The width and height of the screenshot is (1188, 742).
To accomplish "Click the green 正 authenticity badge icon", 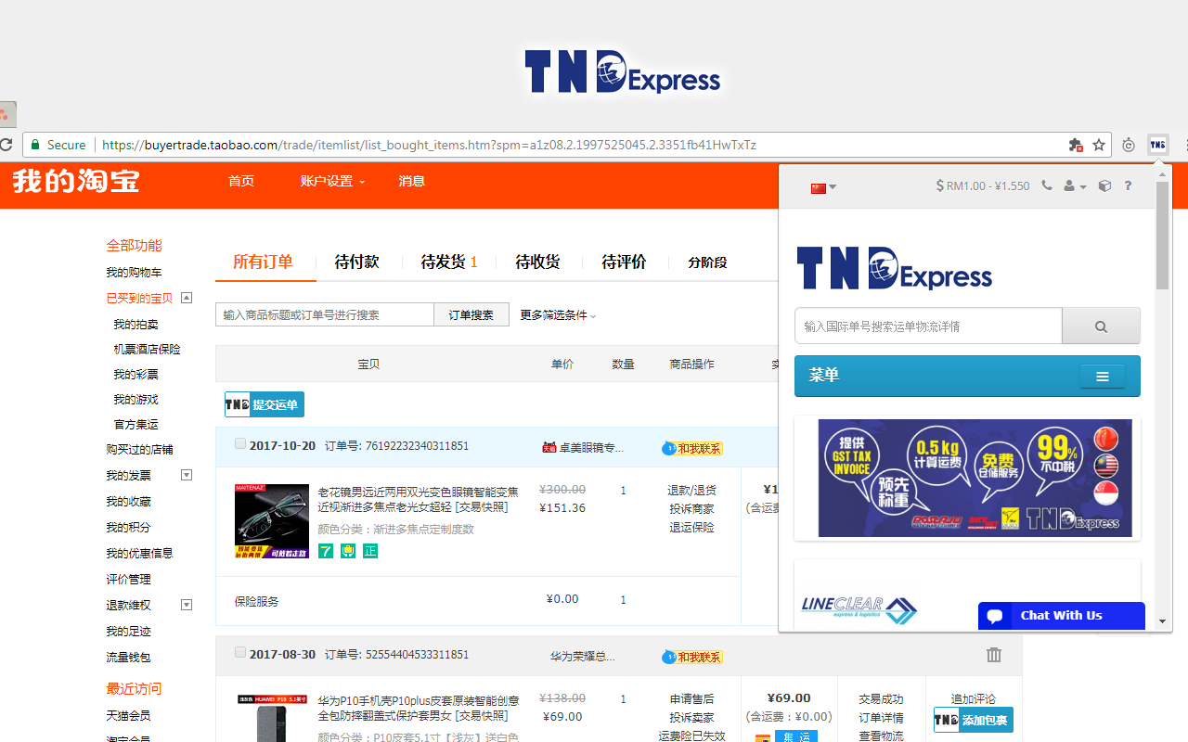I will click(370, 551).
